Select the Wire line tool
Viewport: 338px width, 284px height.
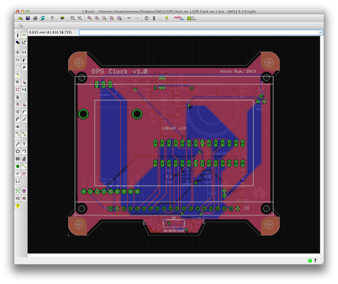(x=17, y=144)
